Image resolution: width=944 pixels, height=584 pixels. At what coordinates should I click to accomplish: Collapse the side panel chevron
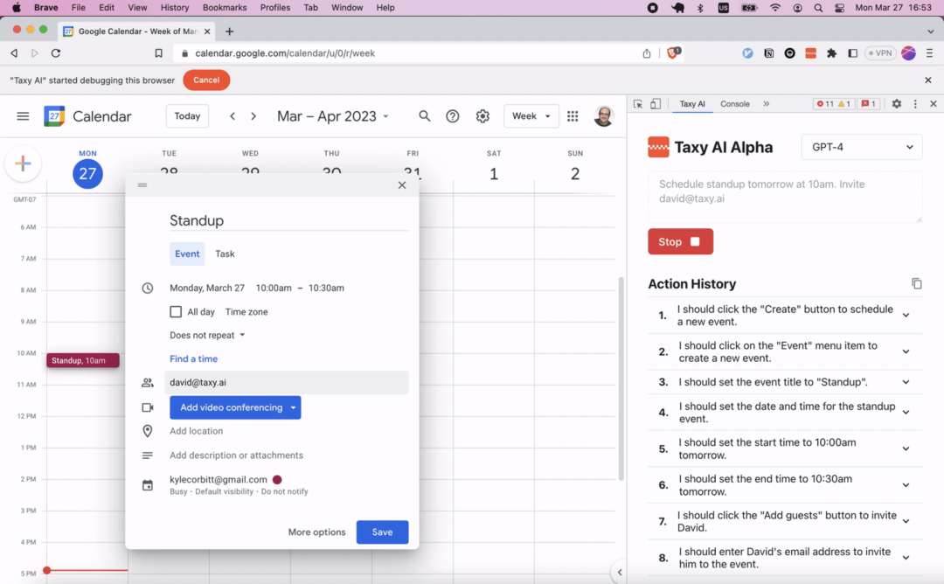click(620, 572)
